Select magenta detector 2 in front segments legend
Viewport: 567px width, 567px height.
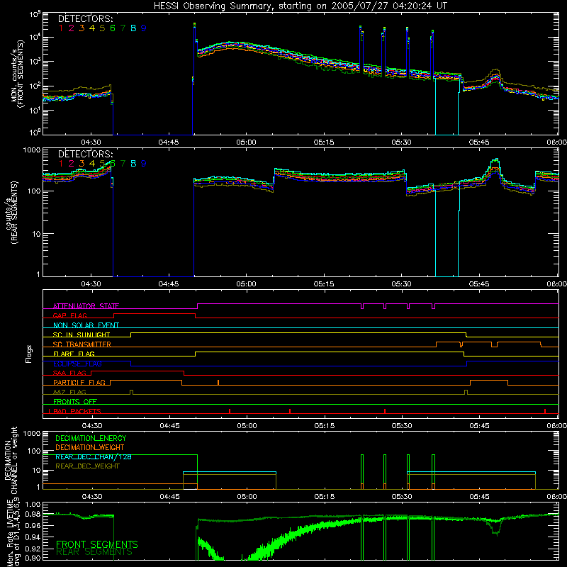pos(72,28)
